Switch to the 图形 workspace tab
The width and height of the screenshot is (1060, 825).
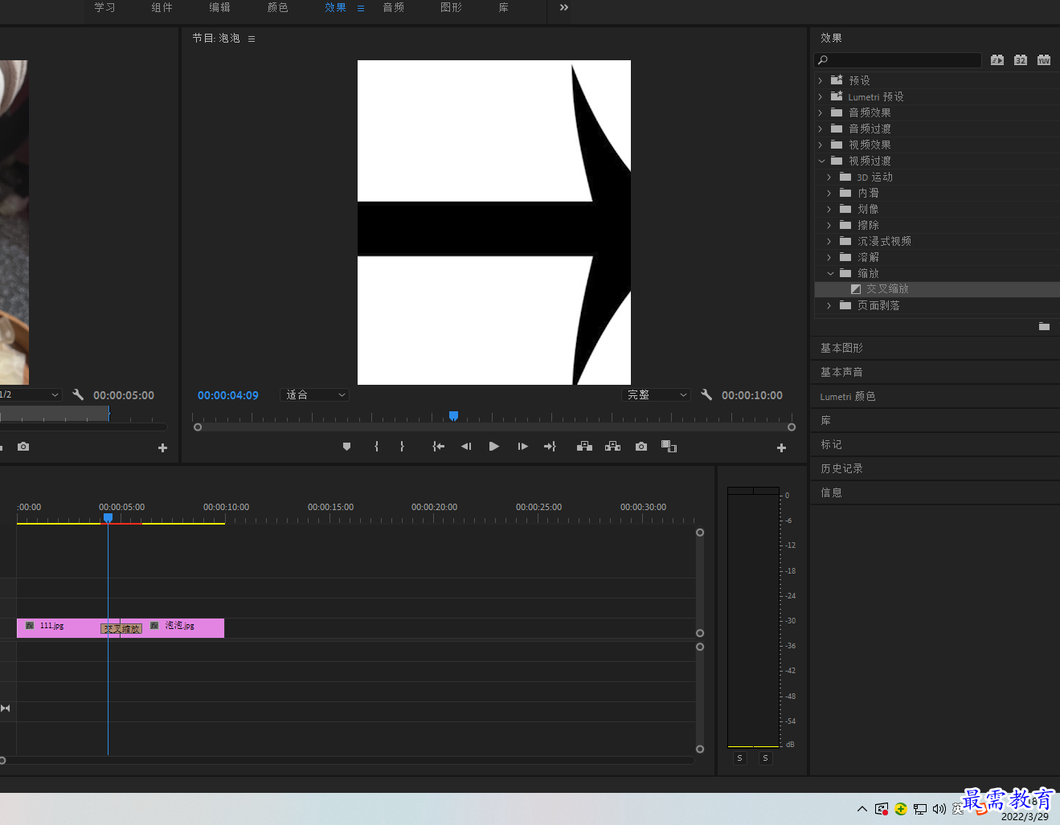tap(451, 7)
